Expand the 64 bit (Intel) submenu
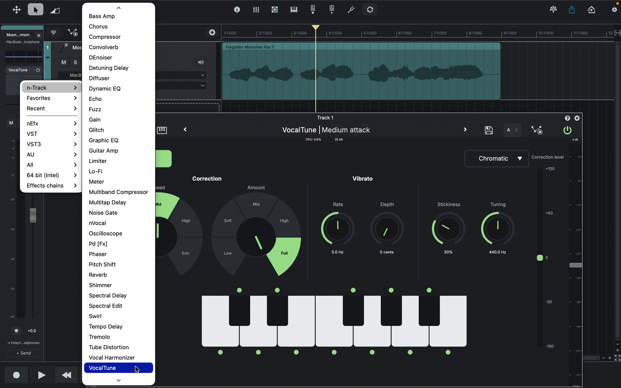 click(x=51, y=175)
